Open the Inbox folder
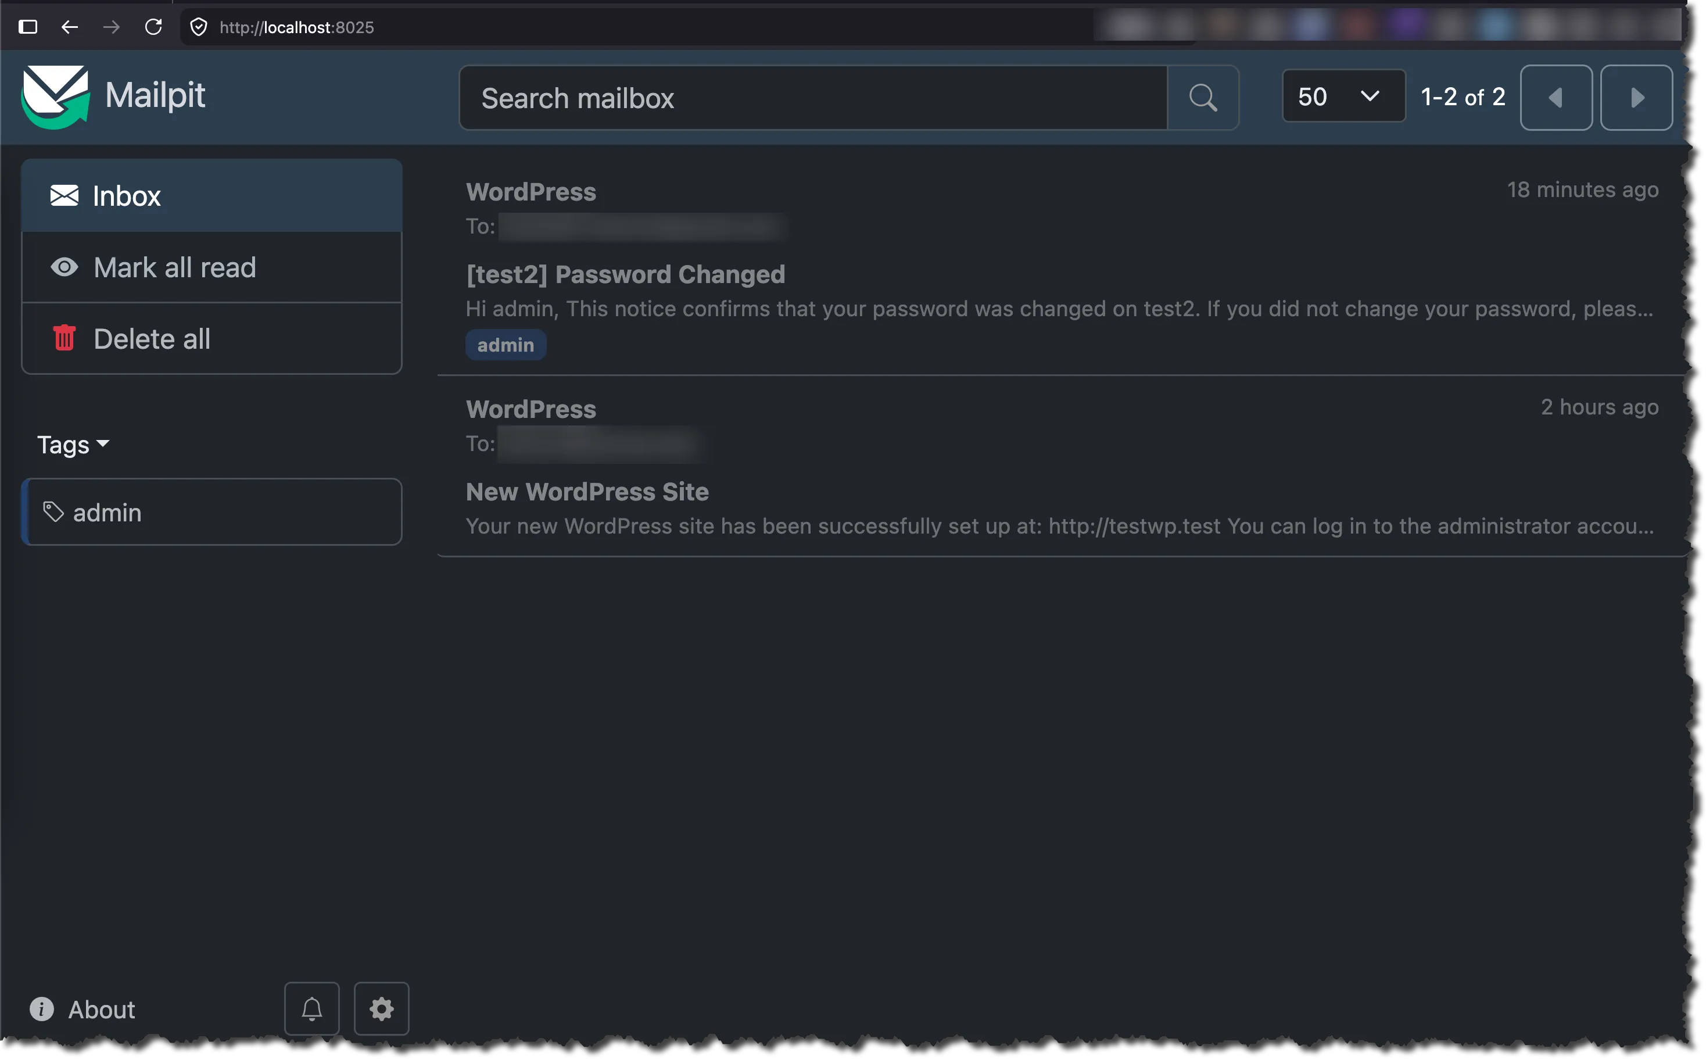Viewport: 1706px width, 1059px height. pyautogui.click(x=212, y=196)
